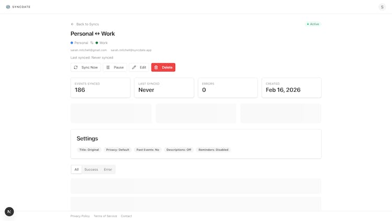
Task: Click the green Work calendar dot
Action: click(97, 43)
